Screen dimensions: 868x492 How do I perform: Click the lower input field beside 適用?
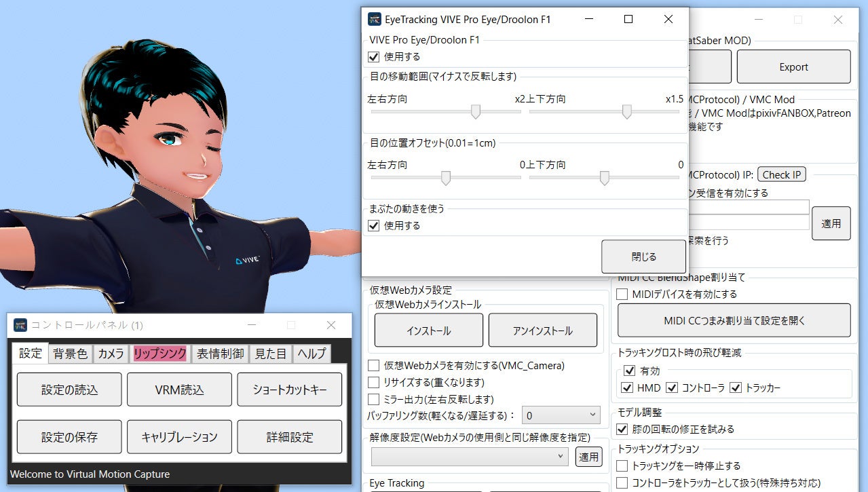pos(749,223)
